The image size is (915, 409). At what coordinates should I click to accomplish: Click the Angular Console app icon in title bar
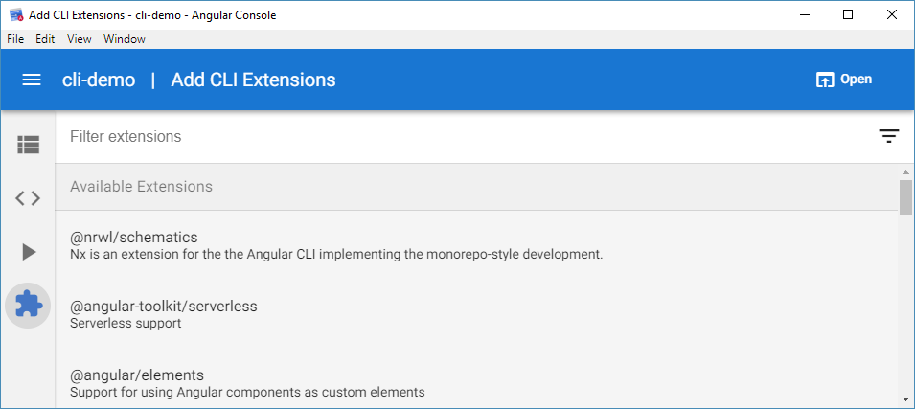tap(16, 15)
